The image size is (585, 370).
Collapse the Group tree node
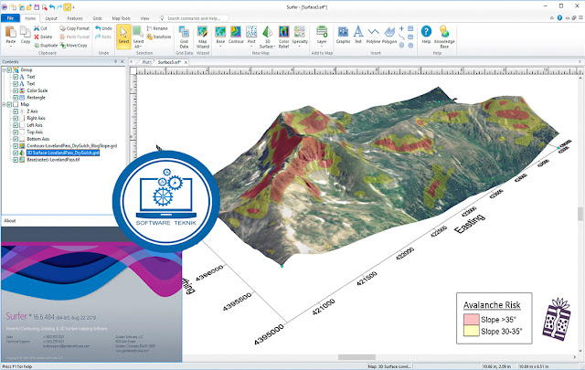[4, 69]
